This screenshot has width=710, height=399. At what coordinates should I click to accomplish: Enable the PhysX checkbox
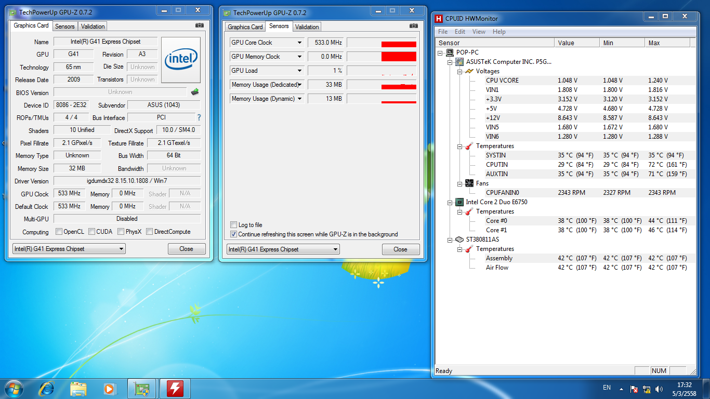click(121, 232)
